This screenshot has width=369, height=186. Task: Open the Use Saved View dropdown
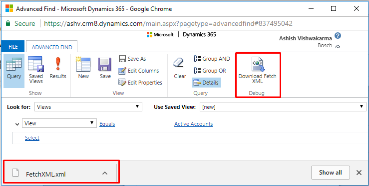(x=283, y=107)
